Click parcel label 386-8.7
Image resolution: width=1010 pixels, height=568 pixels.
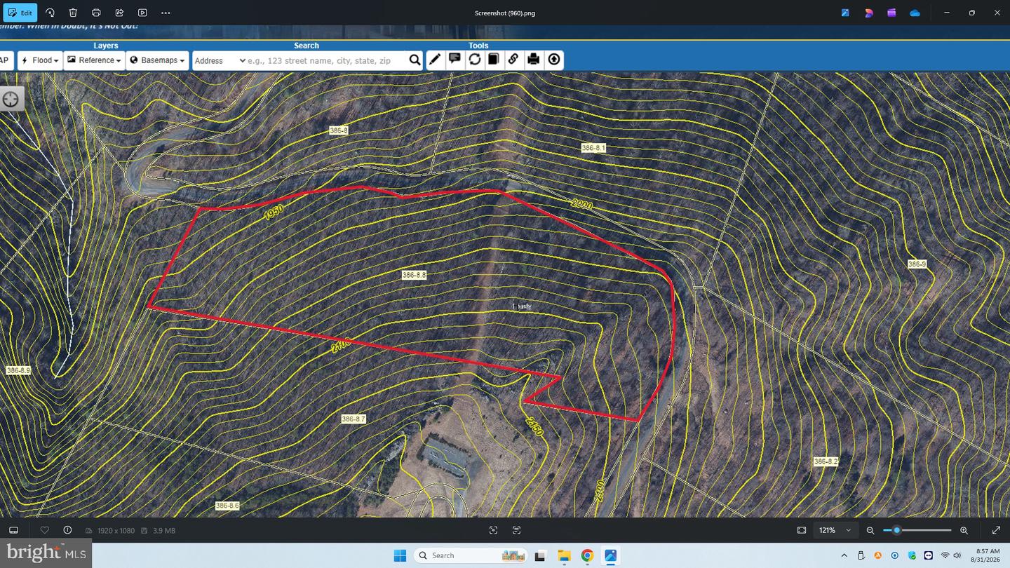tap(353, 419)
